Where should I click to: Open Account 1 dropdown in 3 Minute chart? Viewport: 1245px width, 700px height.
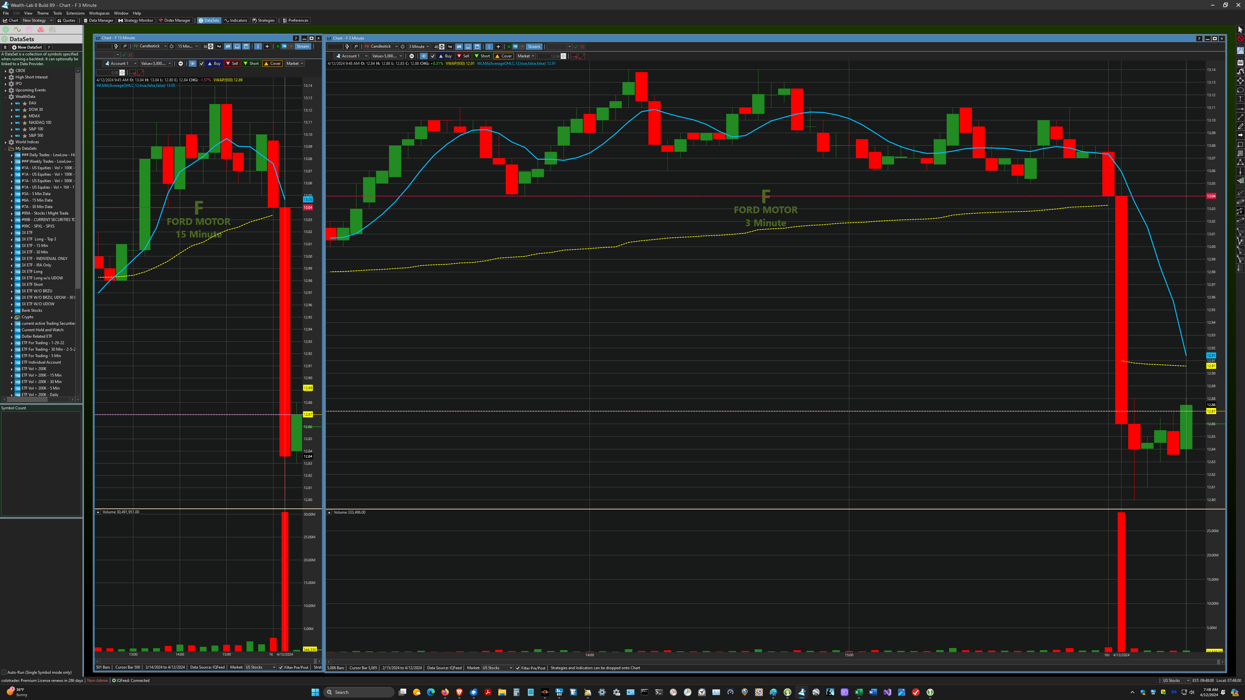tap(351, 56)
